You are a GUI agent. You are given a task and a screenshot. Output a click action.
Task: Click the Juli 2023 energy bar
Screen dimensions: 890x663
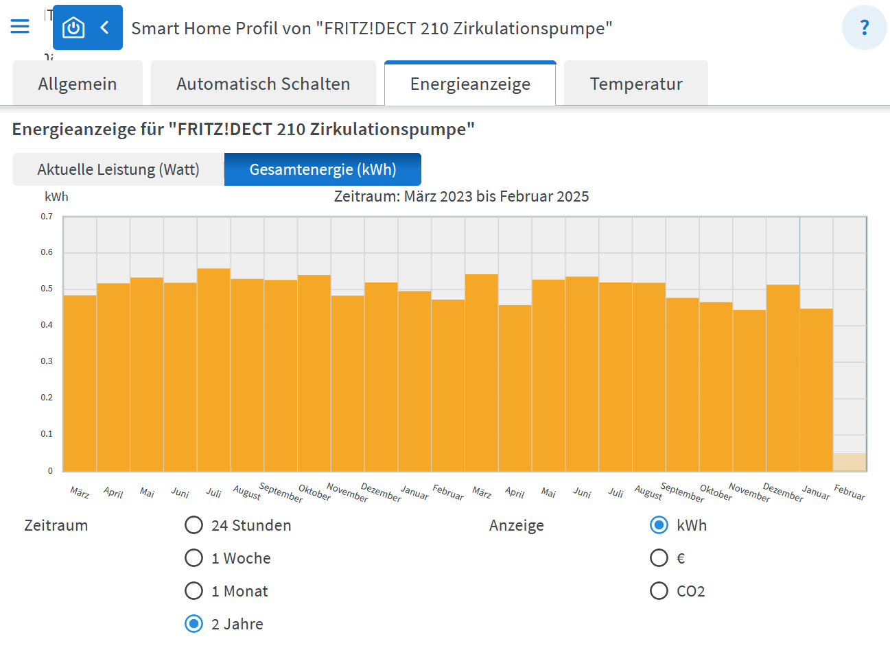(x=213, y=370)
